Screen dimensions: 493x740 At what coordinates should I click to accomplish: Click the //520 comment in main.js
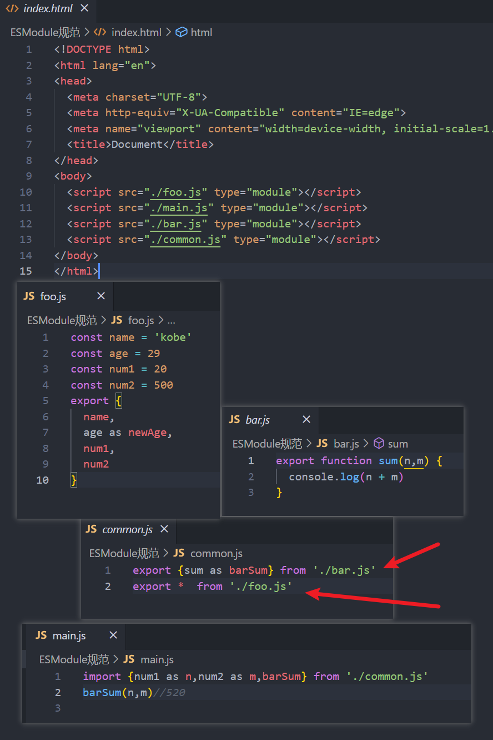point(169,693)
